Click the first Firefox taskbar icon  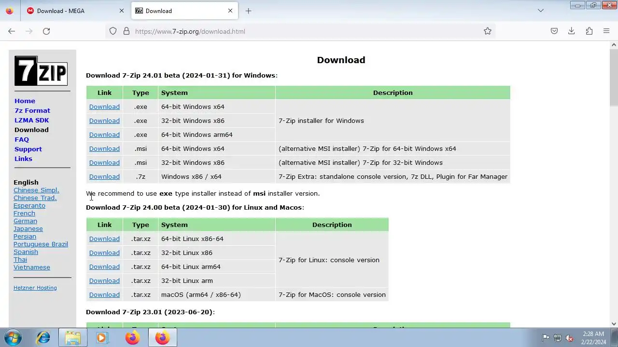click(132, 338)
